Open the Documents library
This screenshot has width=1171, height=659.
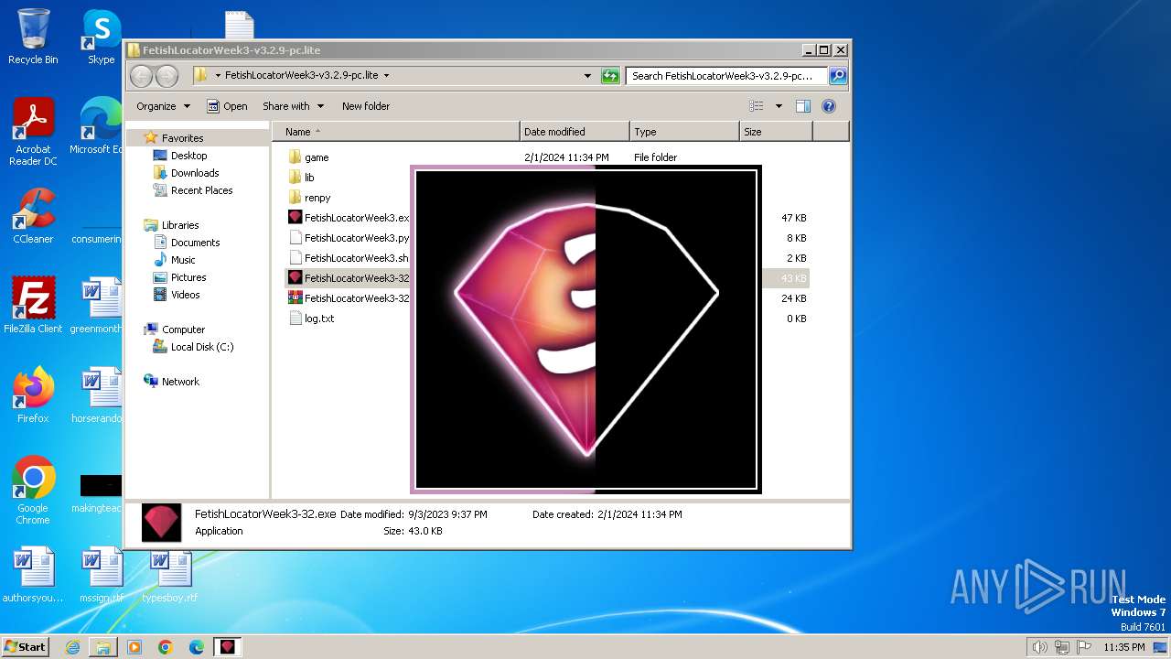195,243
